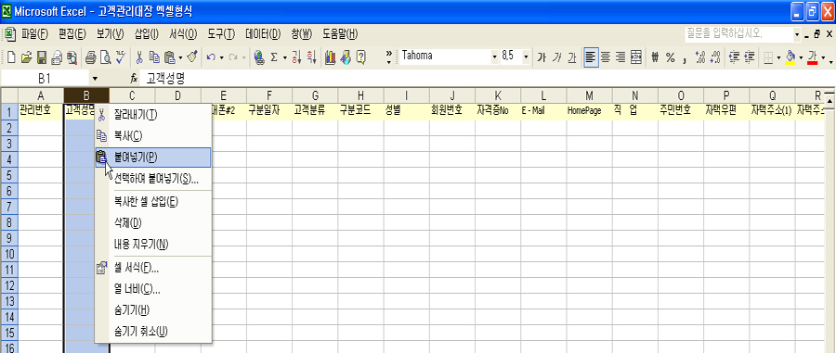Click the vertical scrollbar up arrow
Image resolution: width=836 pixels, height=353 pixels.
coord(829,100)
